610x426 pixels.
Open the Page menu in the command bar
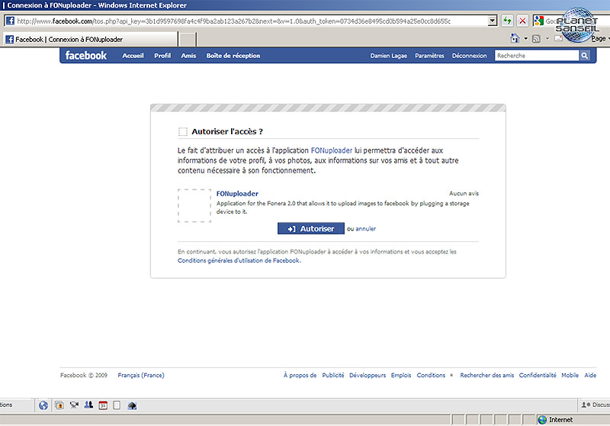(599, 38)
